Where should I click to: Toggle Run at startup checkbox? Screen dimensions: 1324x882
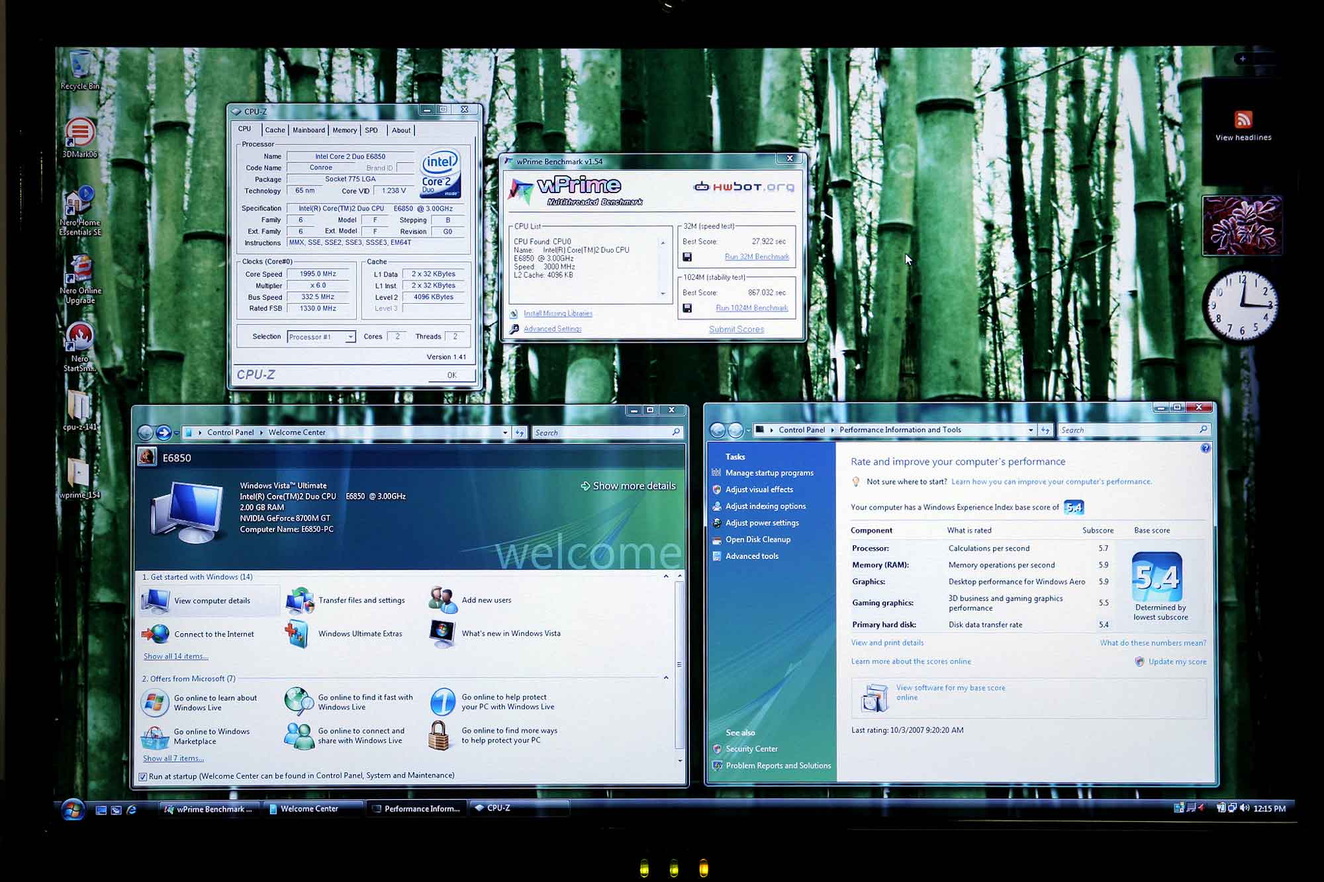pos(143,776)
